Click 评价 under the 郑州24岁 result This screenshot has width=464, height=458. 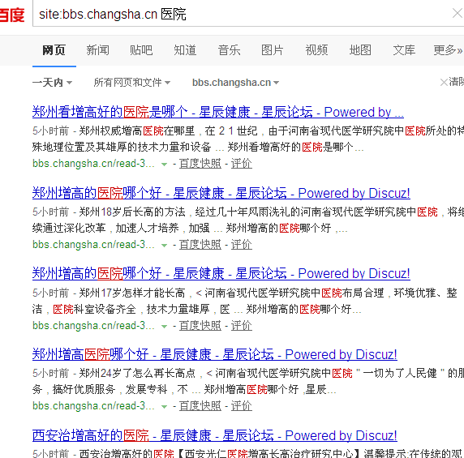[x=242, y=406]
